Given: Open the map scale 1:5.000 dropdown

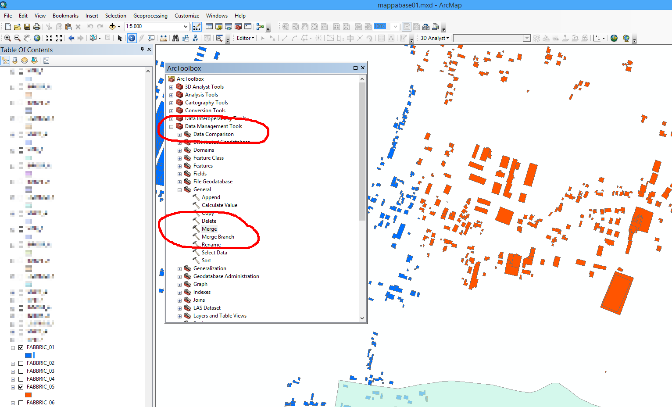Looking at the screenshot, I should tap(186, 26).
